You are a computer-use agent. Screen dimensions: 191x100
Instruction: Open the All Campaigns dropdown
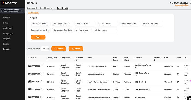(x=106, y=30)
